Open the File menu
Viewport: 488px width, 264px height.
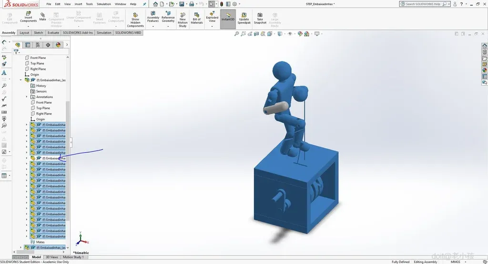(x=49, y=4)
